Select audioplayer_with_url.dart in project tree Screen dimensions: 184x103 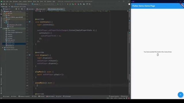(x=14, y=25)
